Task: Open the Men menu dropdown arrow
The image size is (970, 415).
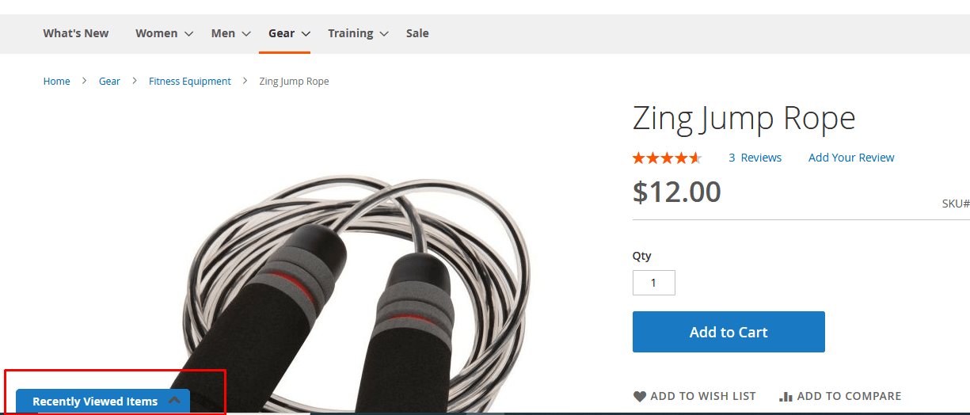Action: (x=246, y=34)
